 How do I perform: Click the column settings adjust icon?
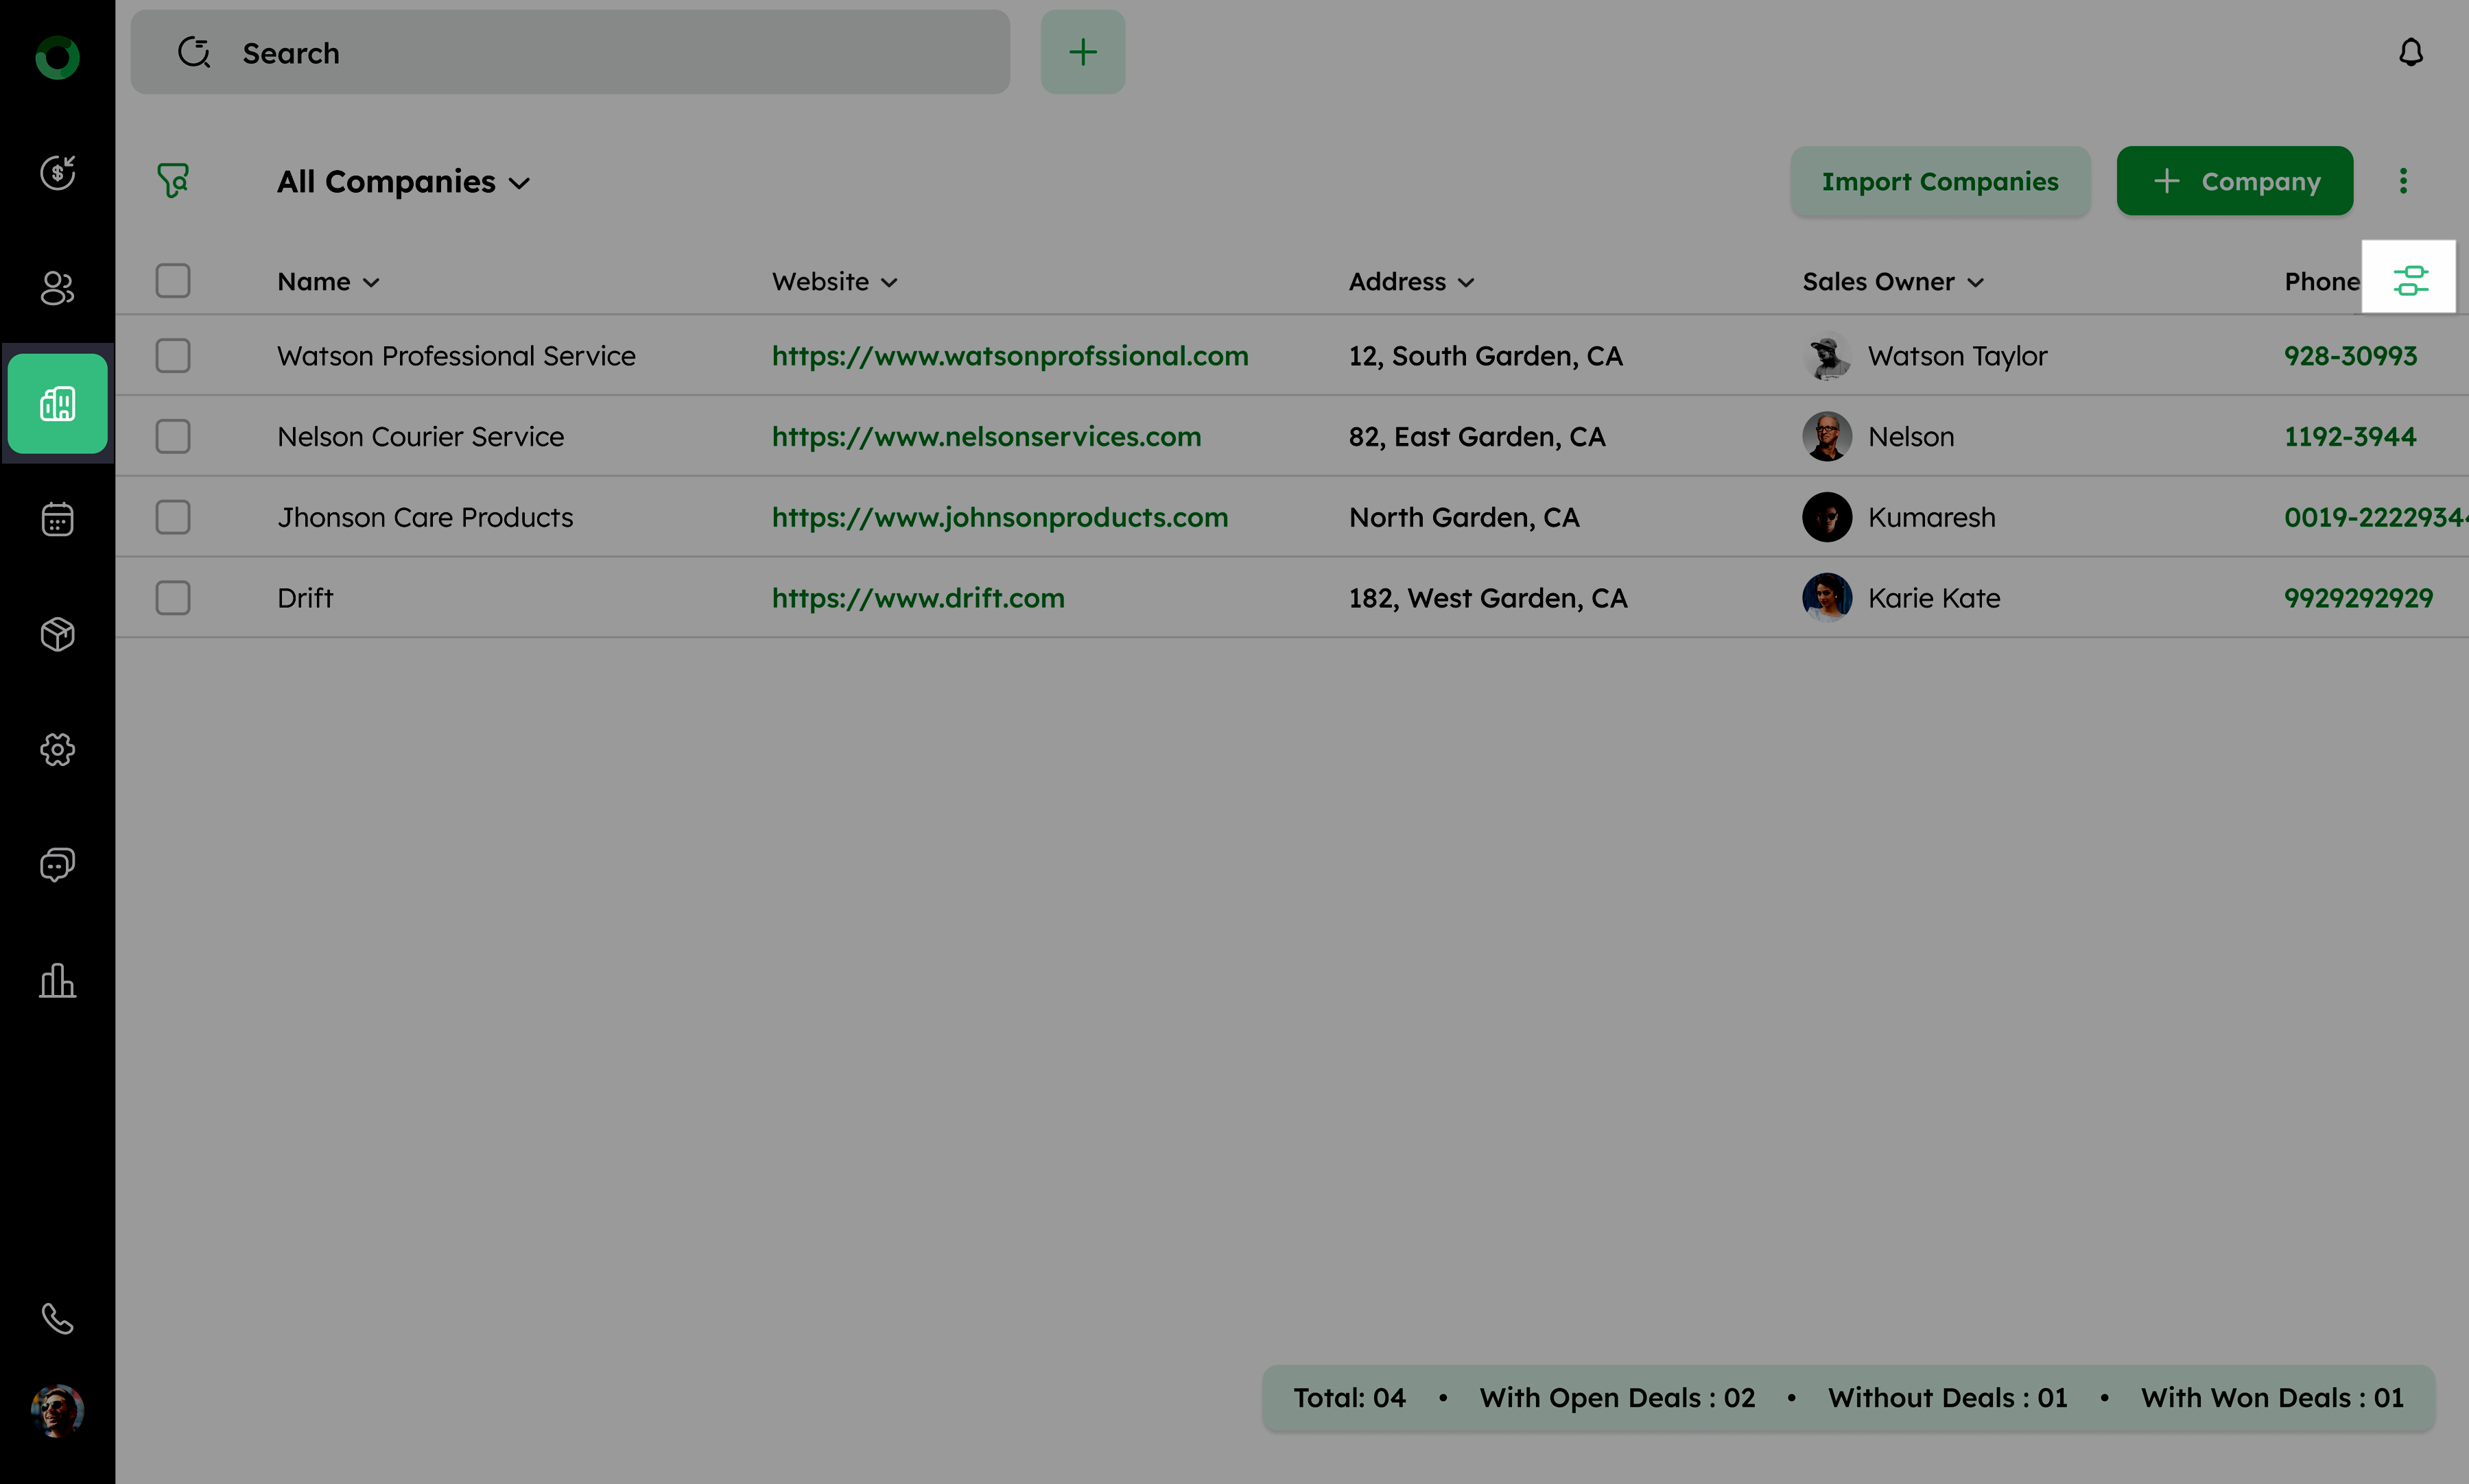click(x=2409, y=280)
